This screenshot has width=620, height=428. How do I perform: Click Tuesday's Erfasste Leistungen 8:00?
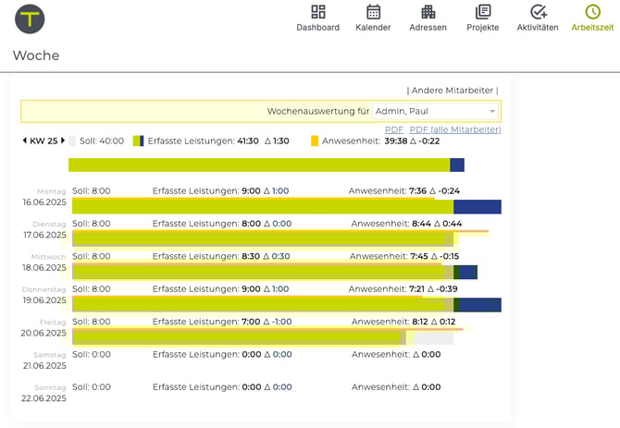point(251,224)
